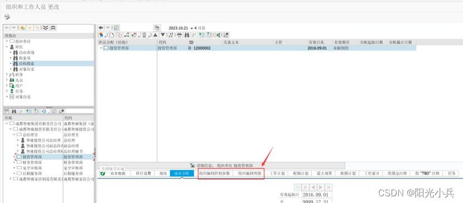Click green checkmark close details icon

[x=103, y=173]
